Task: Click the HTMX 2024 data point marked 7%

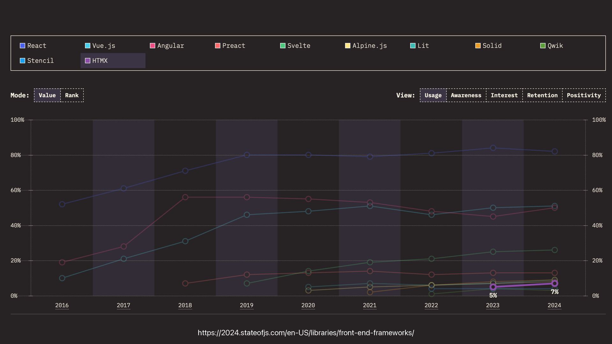Action: coord(555,283)
